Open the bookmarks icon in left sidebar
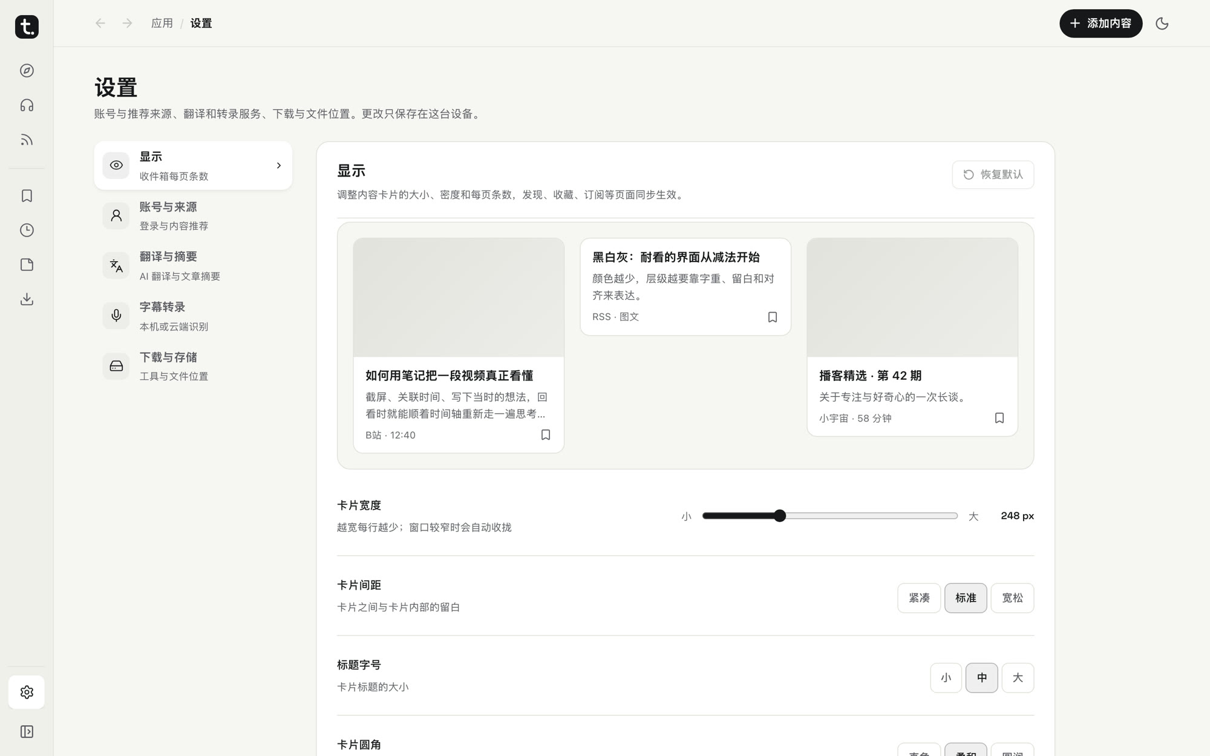1210x756 pixels. point(27,196)
